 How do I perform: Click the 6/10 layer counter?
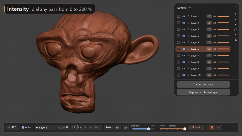click(62, 127)
